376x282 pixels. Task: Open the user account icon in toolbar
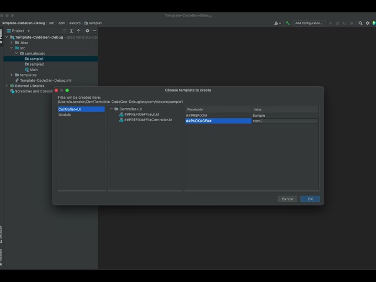pos(277,23)
